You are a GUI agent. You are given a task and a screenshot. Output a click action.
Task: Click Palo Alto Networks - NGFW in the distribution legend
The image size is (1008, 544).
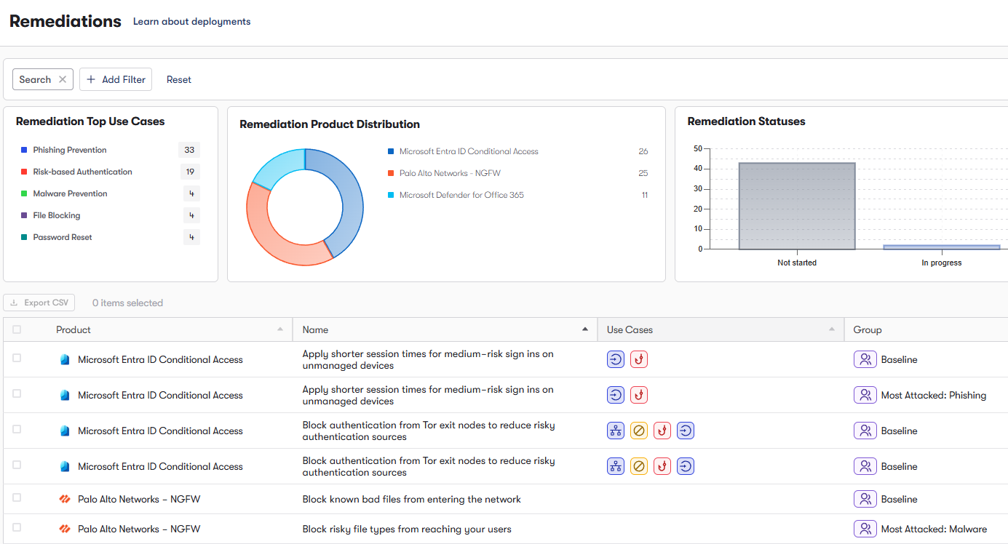pos(450,173)
